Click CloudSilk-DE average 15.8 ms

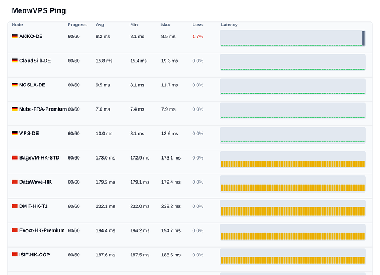[104, 61]
